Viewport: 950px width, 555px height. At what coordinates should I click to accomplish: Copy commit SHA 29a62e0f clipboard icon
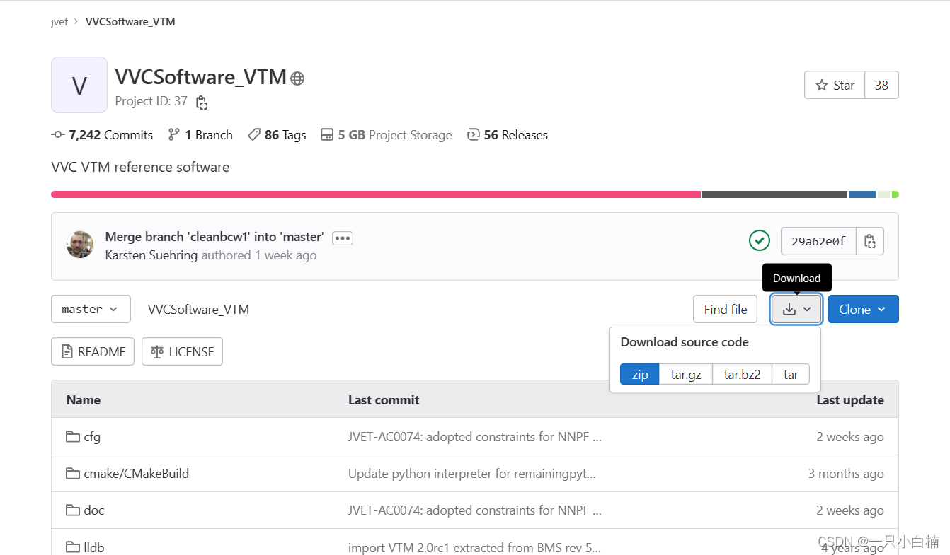tap(870, 241)
